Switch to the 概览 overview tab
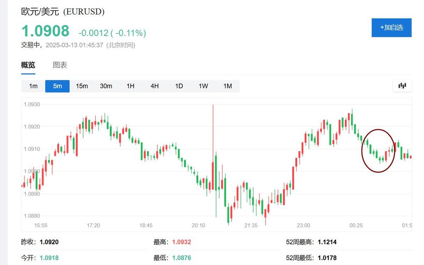This screenshot has height=265, width=424. point(28,65)
